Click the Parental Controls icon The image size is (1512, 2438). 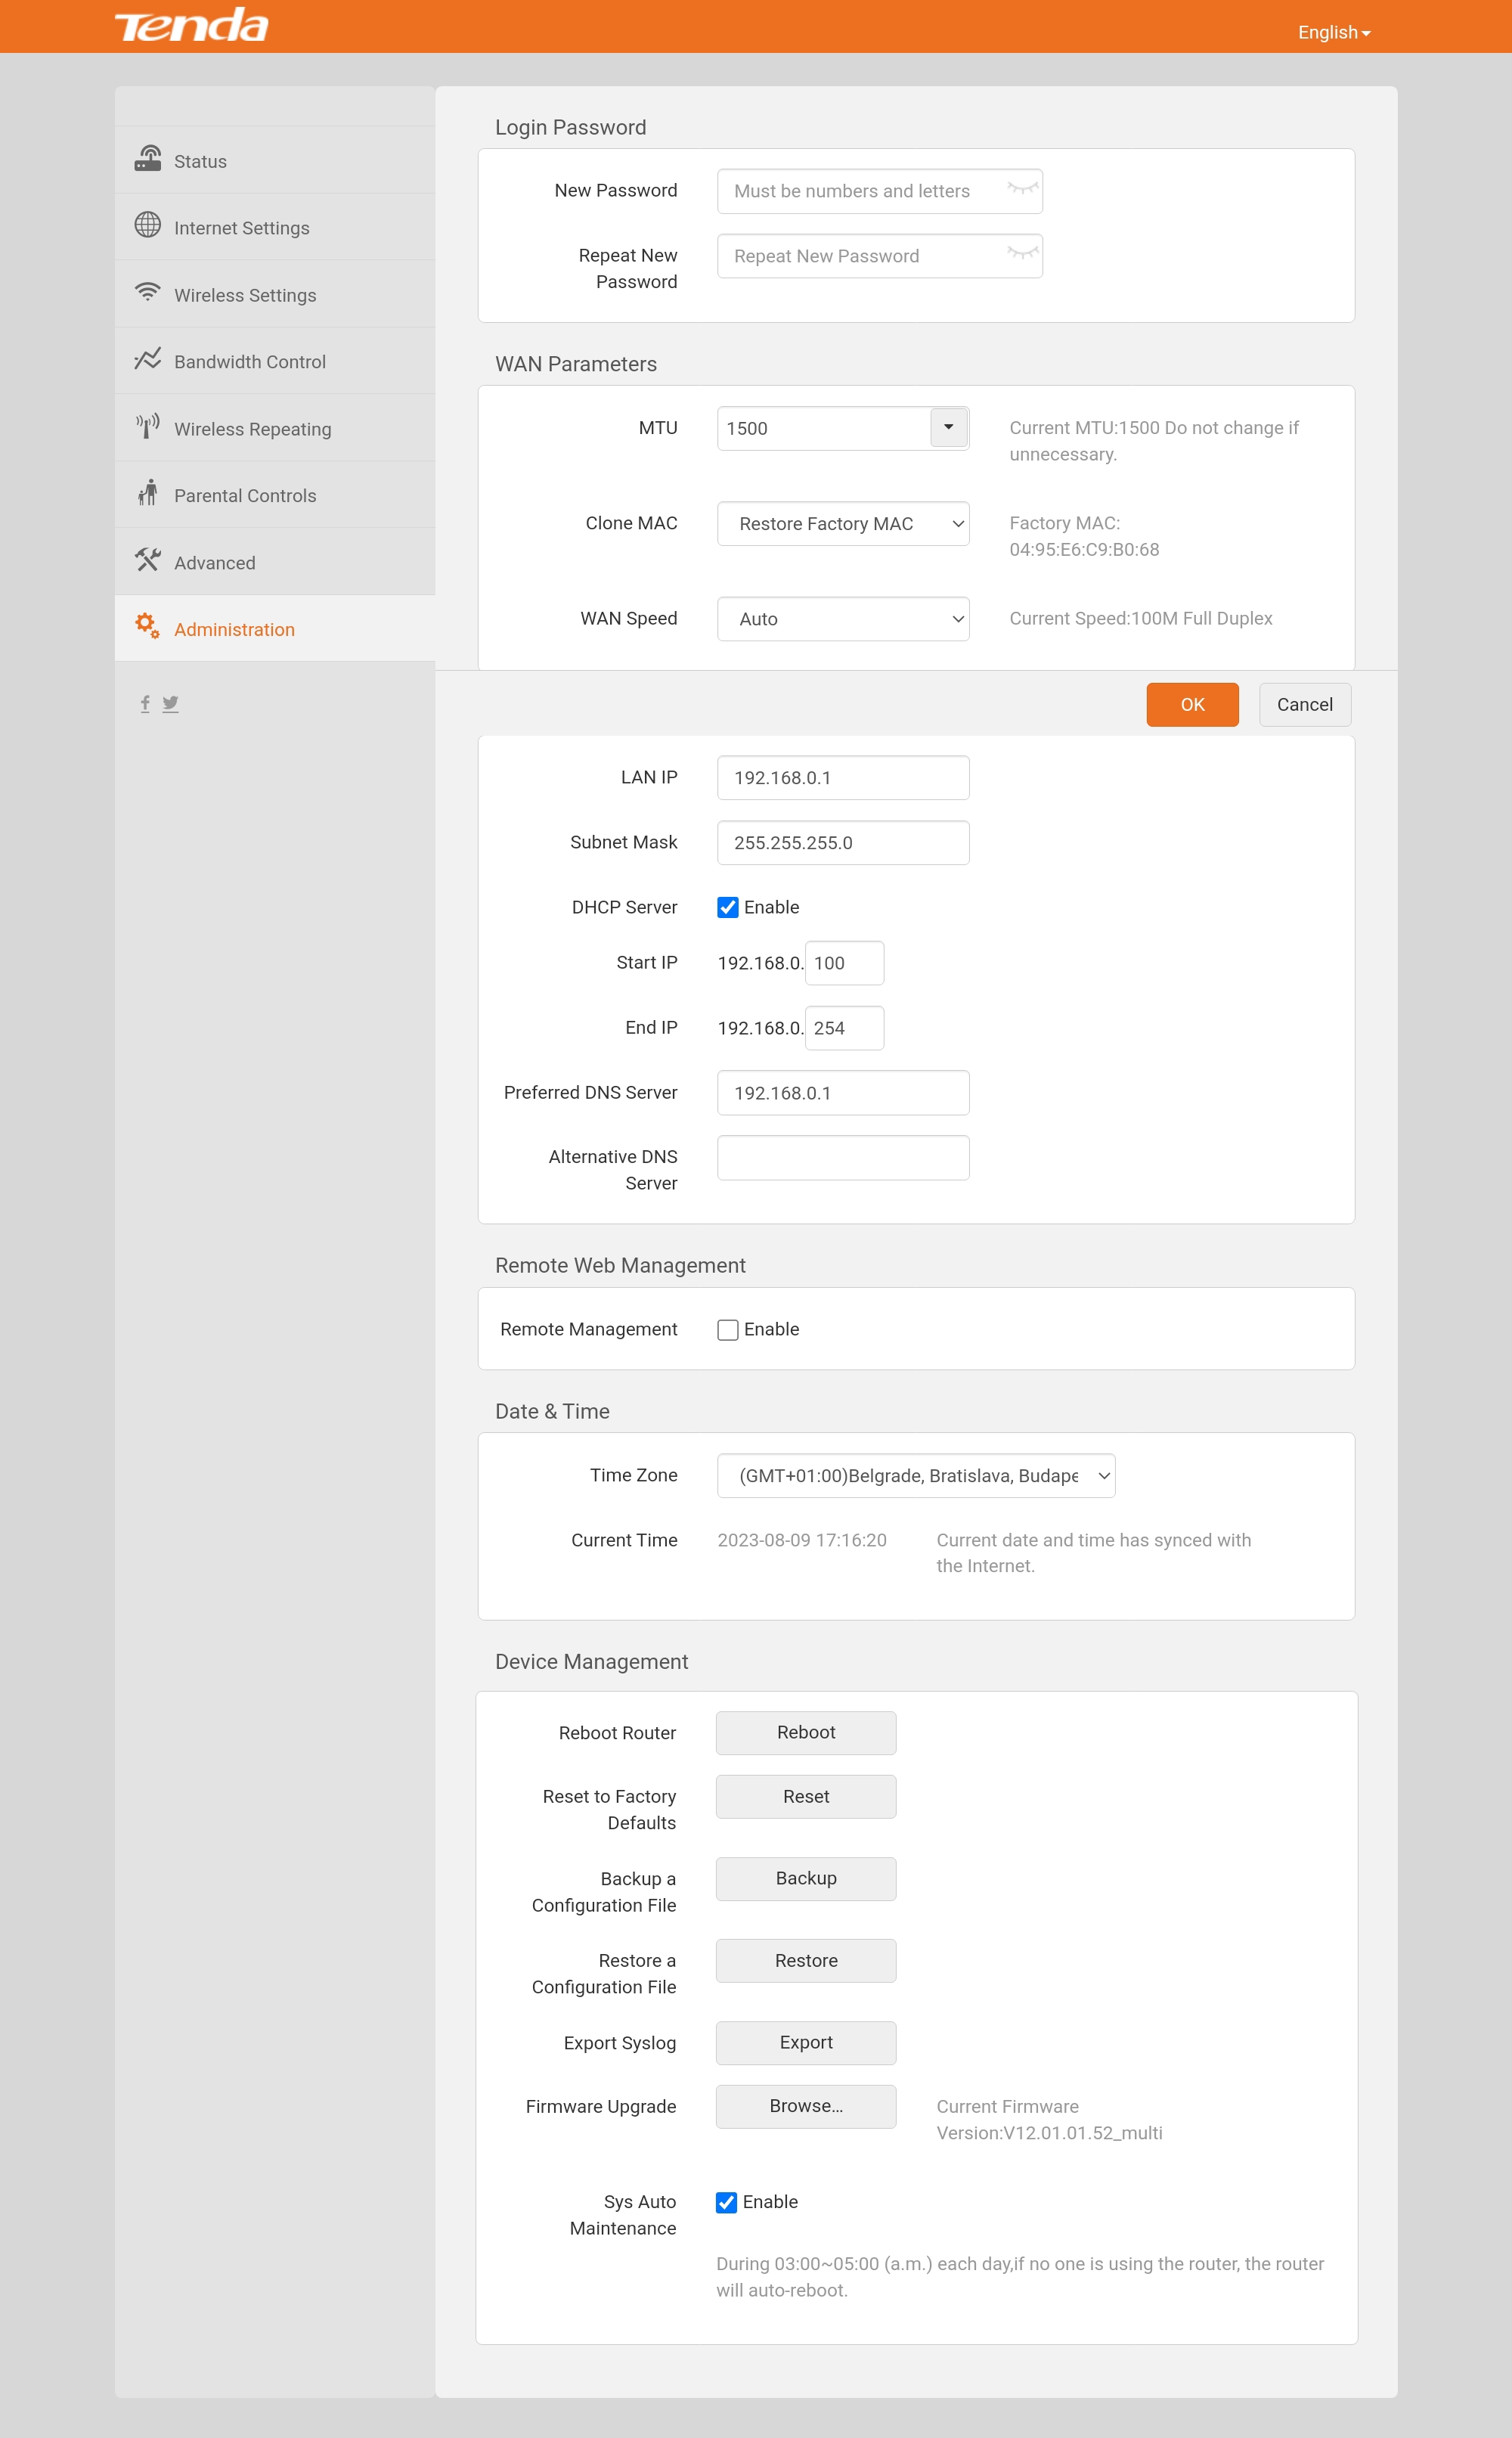pos(148,493)
